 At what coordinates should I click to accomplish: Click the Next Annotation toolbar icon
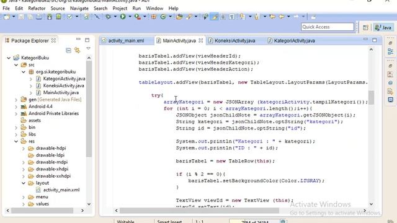tap(243, 17)
